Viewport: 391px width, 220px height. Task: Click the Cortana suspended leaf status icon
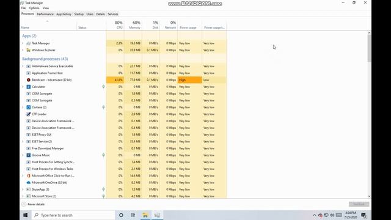click(x=103, y=107)
